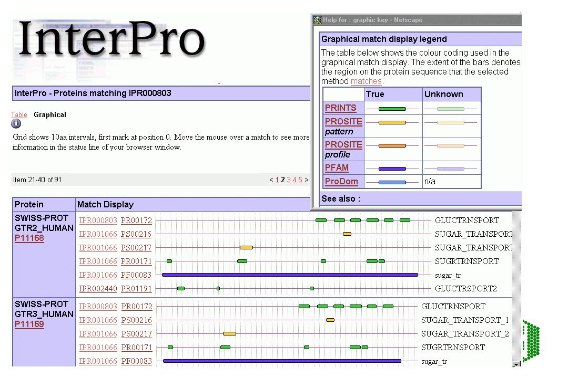Click the blue ProDom True colour bar
This screenshot has height=378, width=568.
tap(392, 182)
